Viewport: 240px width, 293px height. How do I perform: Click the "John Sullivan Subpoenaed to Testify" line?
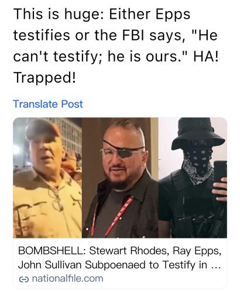(x=106, y=265)
